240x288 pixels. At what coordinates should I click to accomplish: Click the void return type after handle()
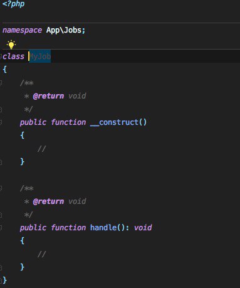point(143,228)
